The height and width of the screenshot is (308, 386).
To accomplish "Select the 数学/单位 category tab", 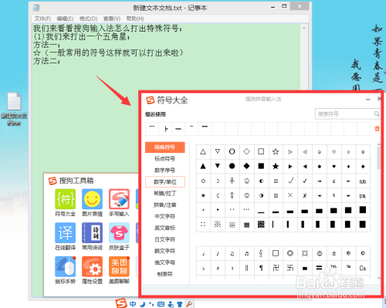I will coord(165,182).
